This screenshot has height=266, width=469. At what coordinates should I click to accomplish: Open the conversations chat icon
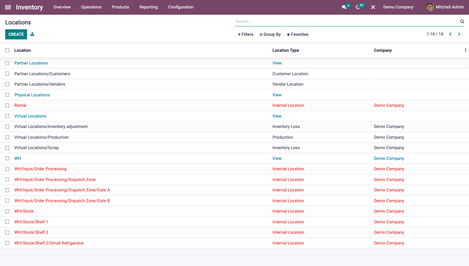(344, 7)
